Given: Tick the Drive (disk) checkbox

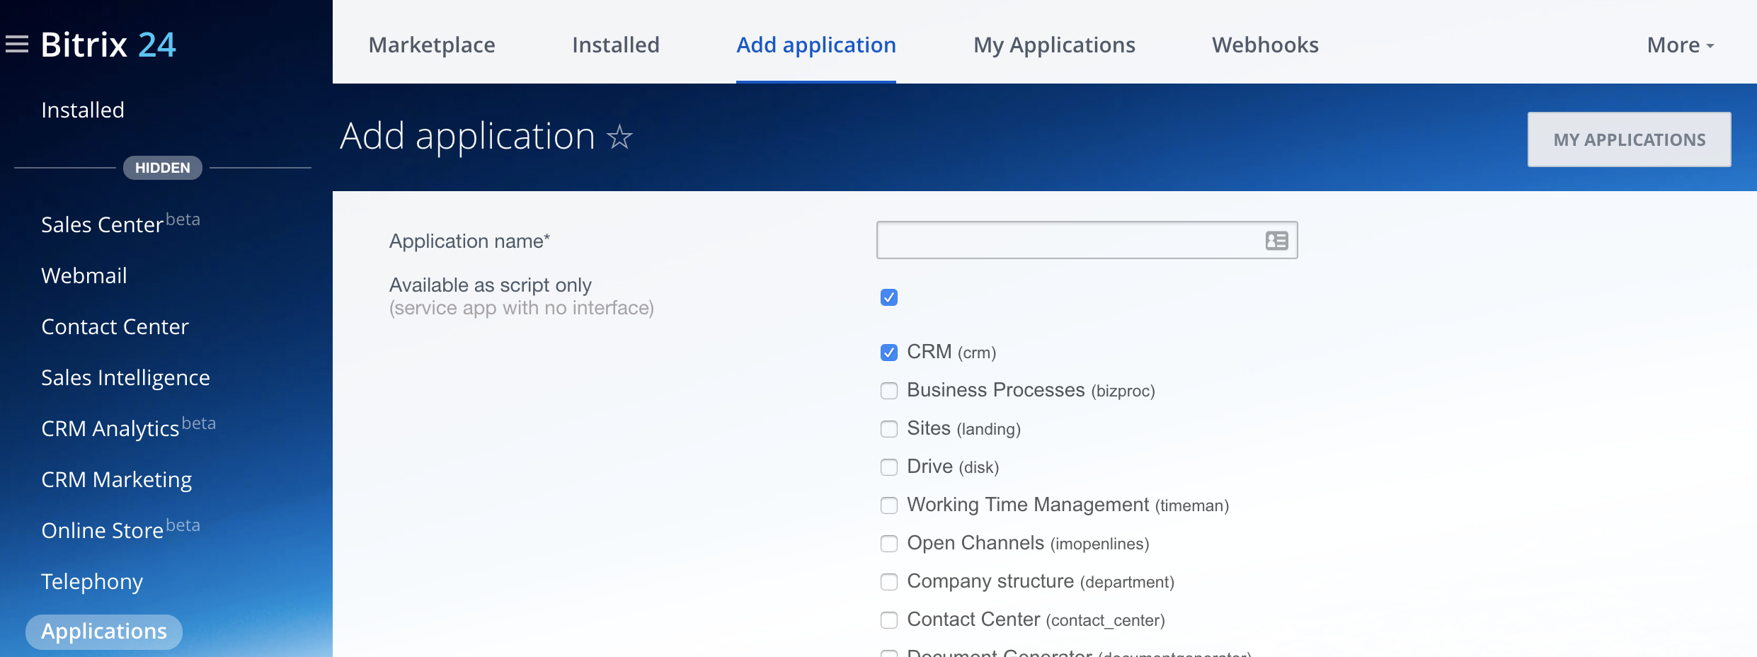Looking at the screenshot, I should point(889,467).
